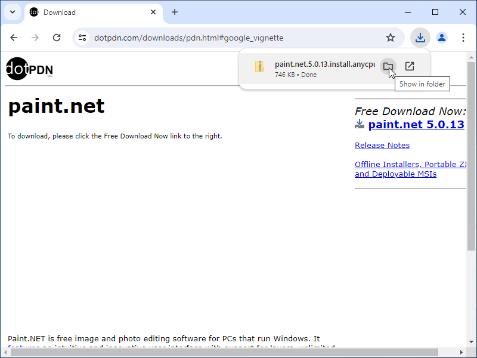Click the 'Free Download Now:' heading
477x358 pixels.
(410, 111)
